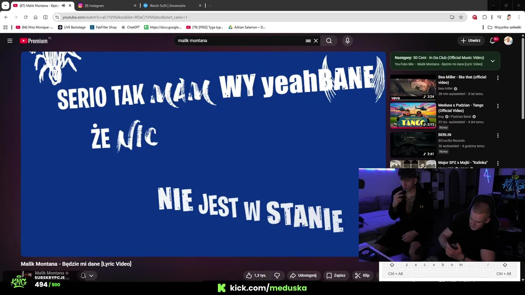This screenshot has width=525, height=295.
Task: Open options for Major SPZ x Majki video
Action: [x=498, y=163]
